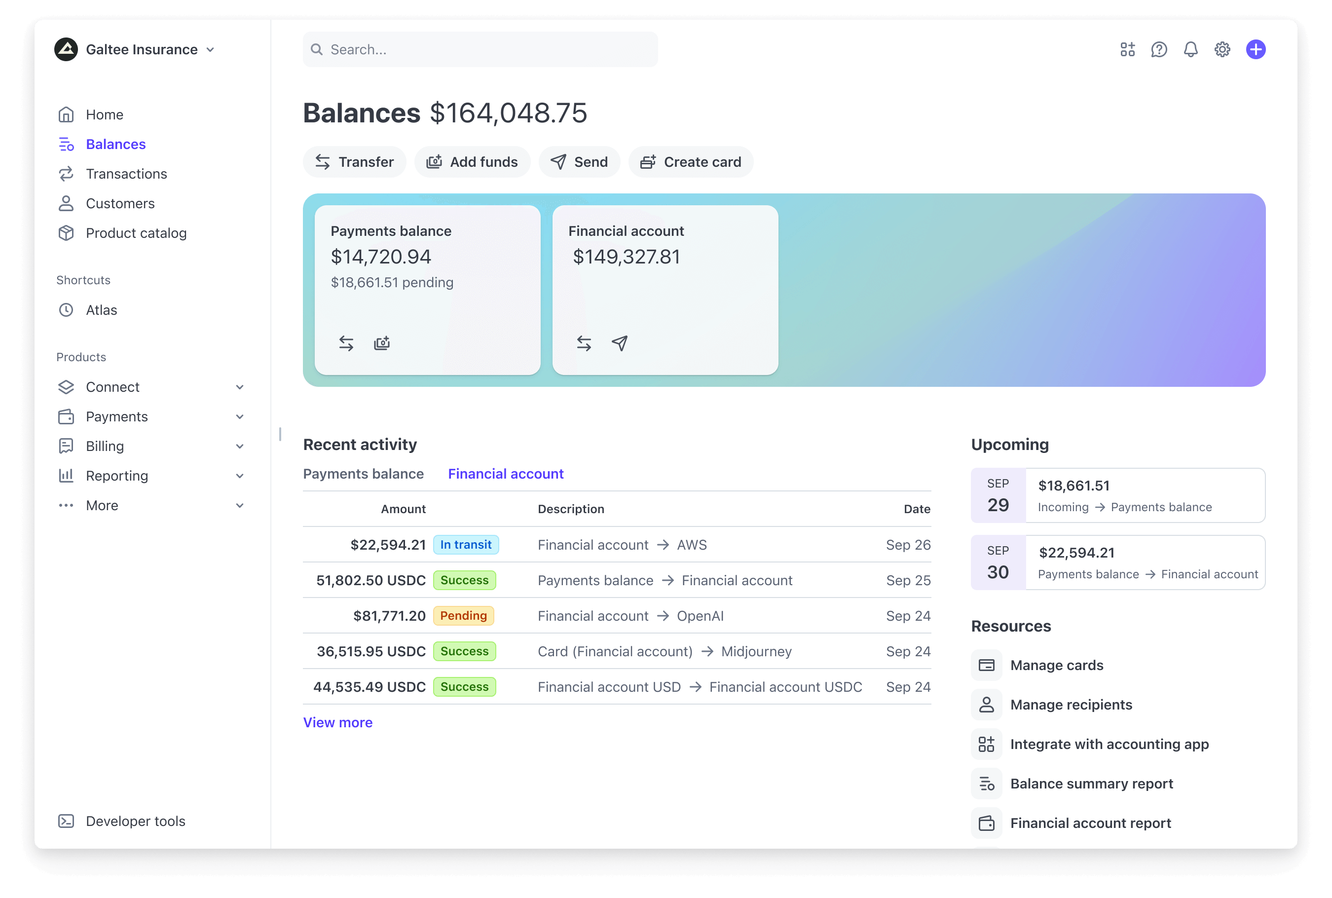Click the Create card button

[x=691, y=161]
